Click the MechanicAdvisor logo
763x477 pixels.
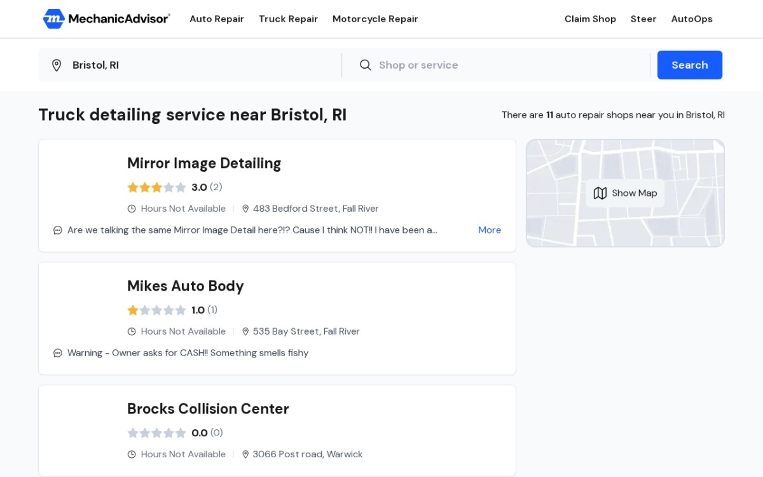pos(106,19)
